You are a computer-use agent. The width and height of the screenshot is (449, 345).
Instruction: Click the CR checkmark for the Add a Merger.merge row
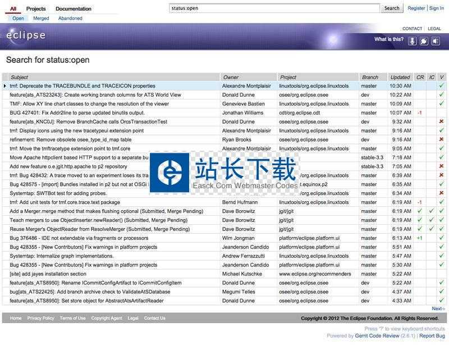[419, 211]
